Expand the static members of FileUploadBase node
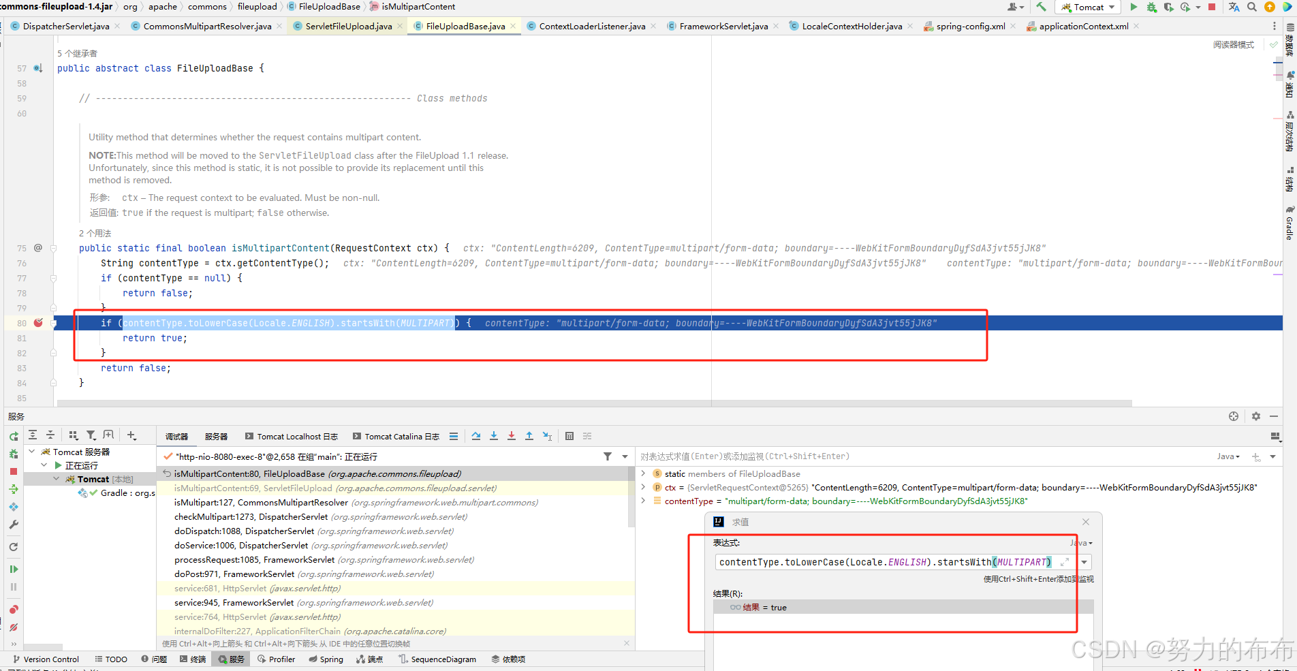Viewport: 1297px width, 671px height. (x=643, y=473)
